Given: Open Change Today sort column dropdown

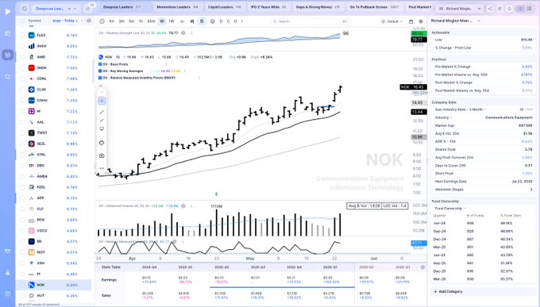Looking at the screenshot, I should [76, 21].
